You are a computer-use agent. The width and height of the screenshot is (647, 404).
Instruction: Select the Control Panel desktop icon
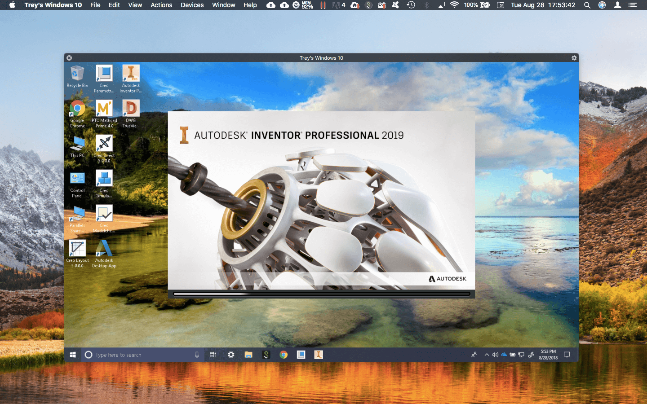coord(77,184)
